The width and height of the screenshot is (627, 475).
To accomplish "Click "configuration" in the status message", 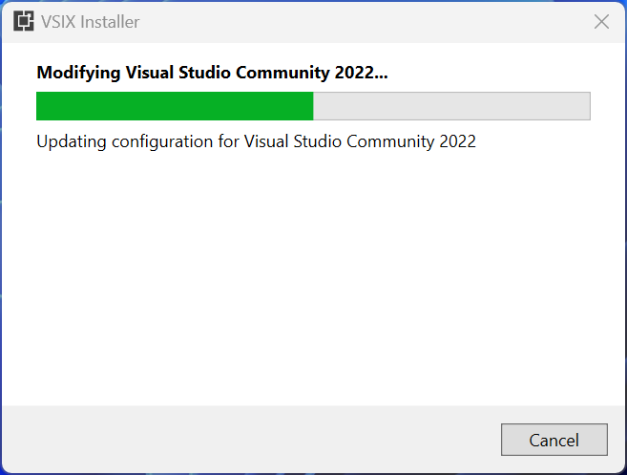I will (162, 141).
